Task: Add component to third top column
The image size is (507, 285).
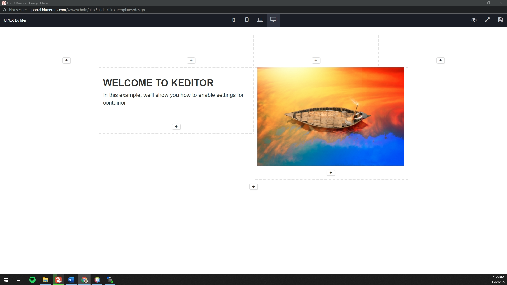Action: coord(316,60)
